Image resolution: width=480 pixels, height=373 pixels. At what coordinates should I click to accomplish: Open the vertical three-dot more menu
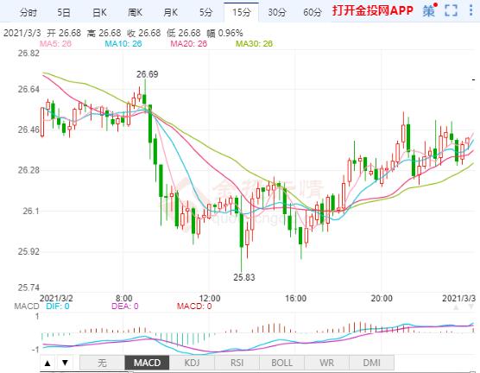tap(471, 10)
